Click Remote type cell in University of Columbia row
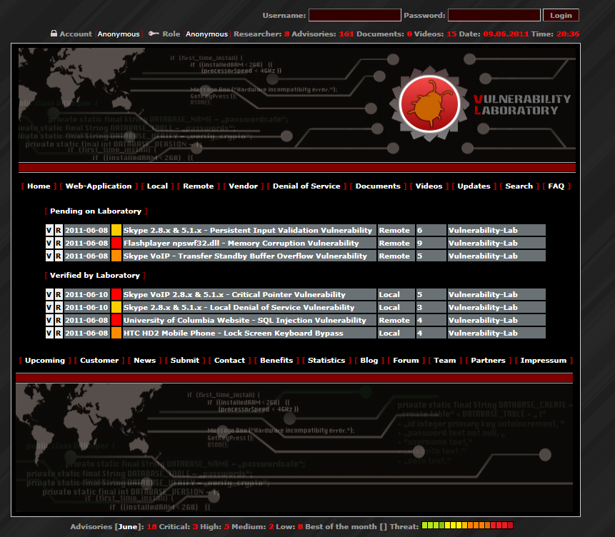615x537 pixels. (396, 321)
